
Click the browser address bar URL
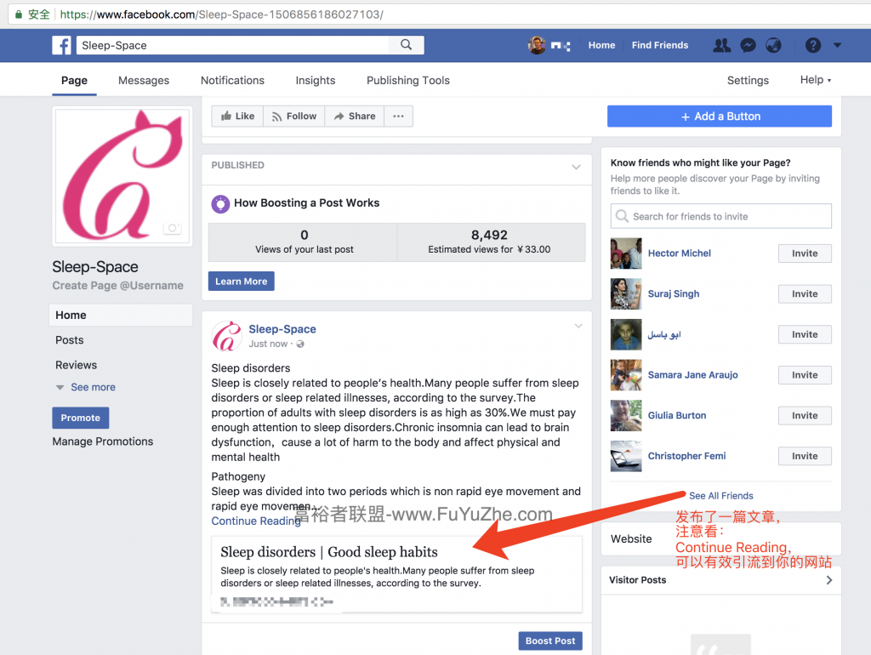pos(221,14)
